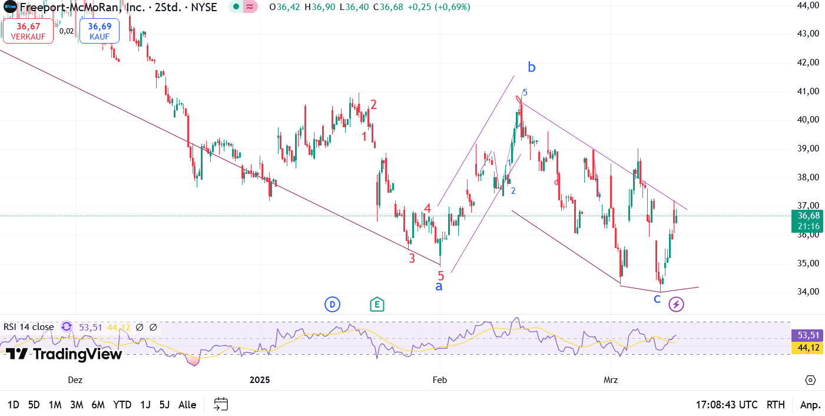This screenshot has width=825, height=416.
Task: Toggle the RTH session button
Action: point(776,405)
